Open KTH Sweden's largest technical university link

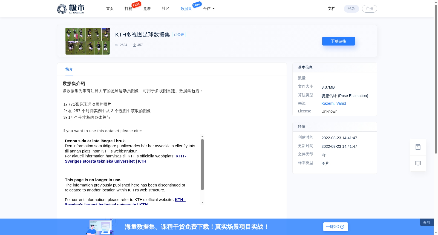click(x=125, y=202)
